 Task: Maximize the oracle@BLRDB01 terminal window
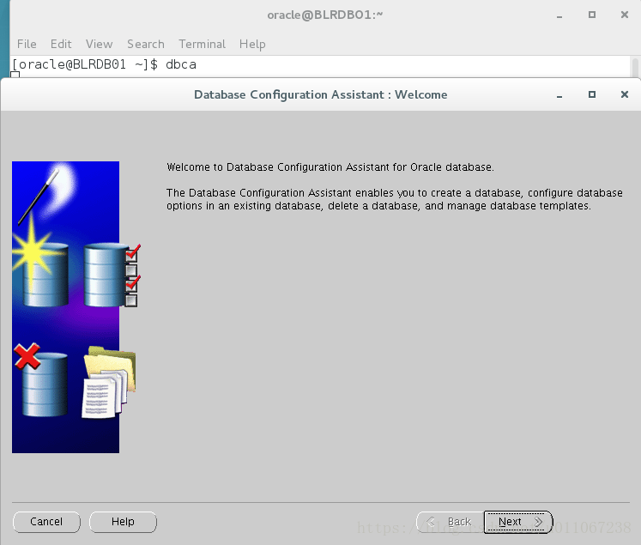591,15
